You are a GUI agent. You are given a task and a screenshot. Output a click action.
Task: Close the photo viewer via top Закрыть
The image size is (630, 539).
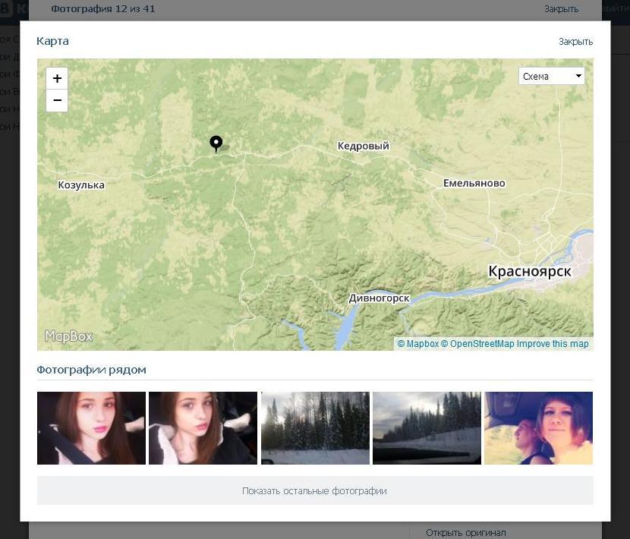click(x=561, y=9)
